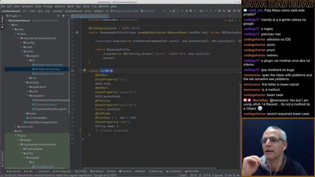Click the CardDto breadcrumb in navigation bar
Screen dimensions: 315x177
[x=148, y=11]
